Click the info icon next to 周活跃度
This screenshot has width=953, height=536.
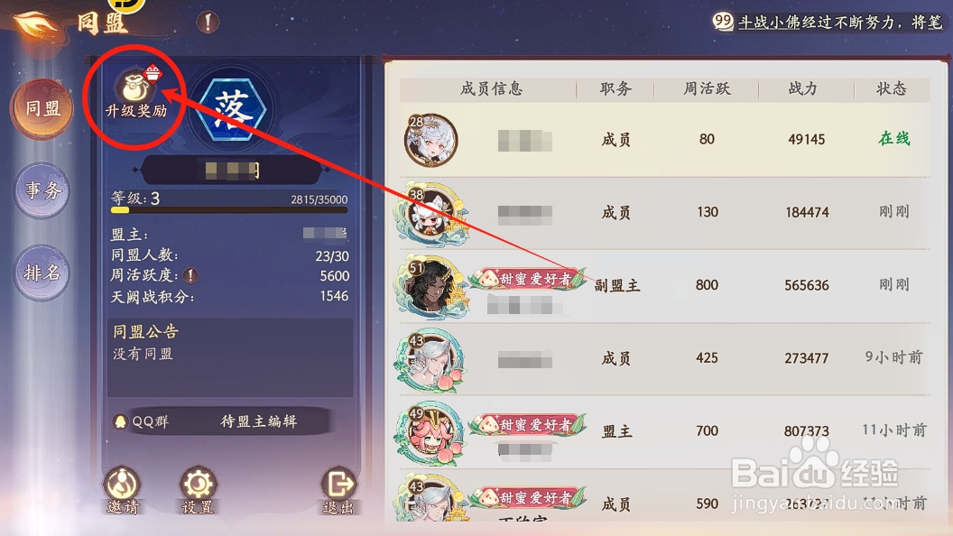190,275
